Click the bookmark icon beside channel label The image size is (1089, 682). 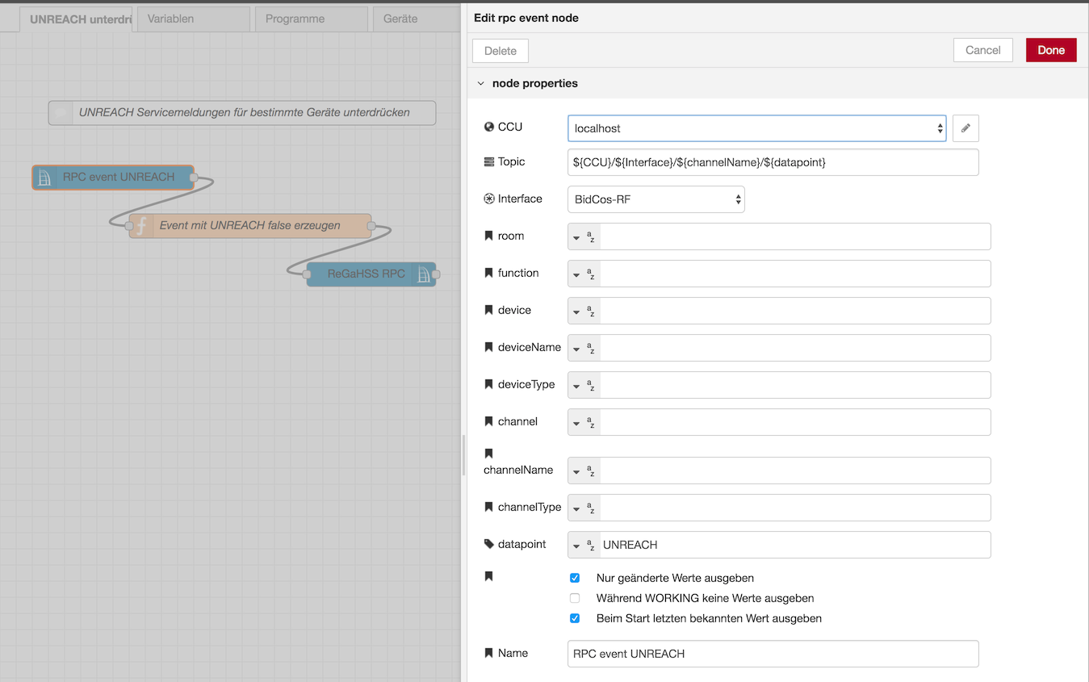(488, 421)
